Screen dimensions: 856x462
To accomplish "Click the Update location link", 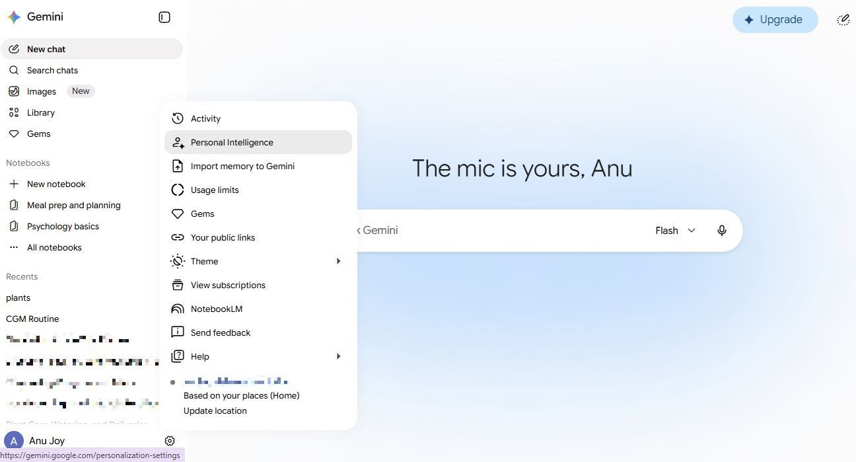I will 215,410.
